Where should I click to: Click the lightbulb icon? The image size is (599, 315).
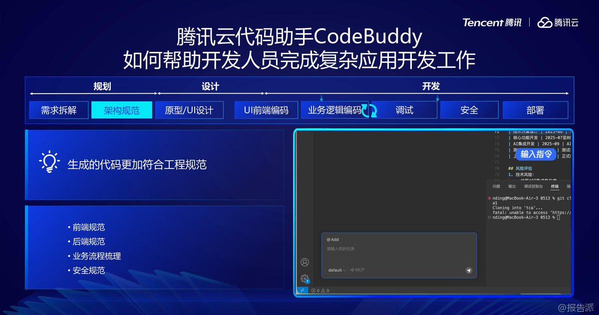pos(49,162)
